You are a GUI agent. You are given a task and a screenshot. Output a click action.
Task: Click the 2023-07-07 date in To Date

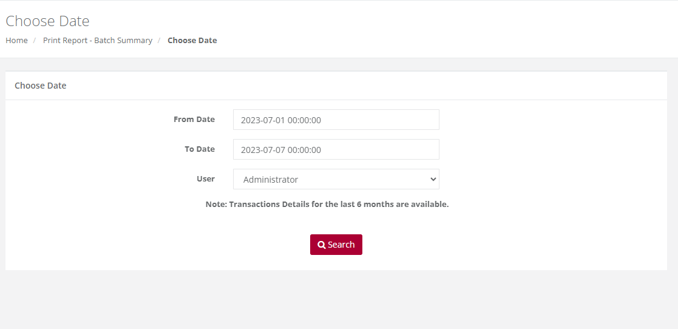coord(263,150)
